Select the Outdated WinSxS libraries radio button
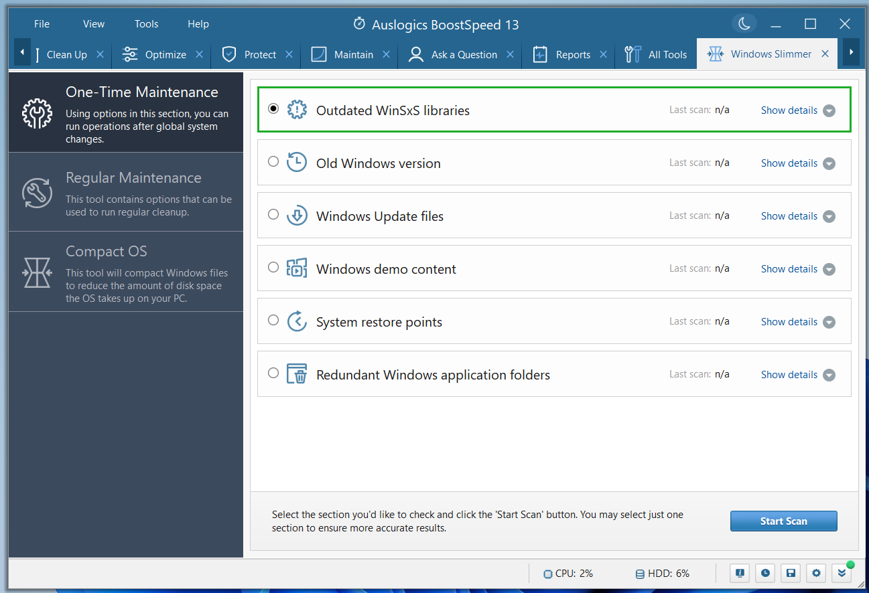The width and height of the screenshot is (869, 593). (x=273, y=108)
